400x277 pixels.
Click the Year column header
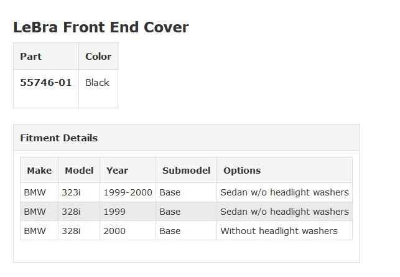[x=117, y=170]
